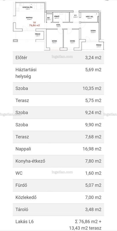The width and height of the screenshot is (117, 231).
Task: Select the Nappali 16,98 m2 row
Action: pos(58,149)
